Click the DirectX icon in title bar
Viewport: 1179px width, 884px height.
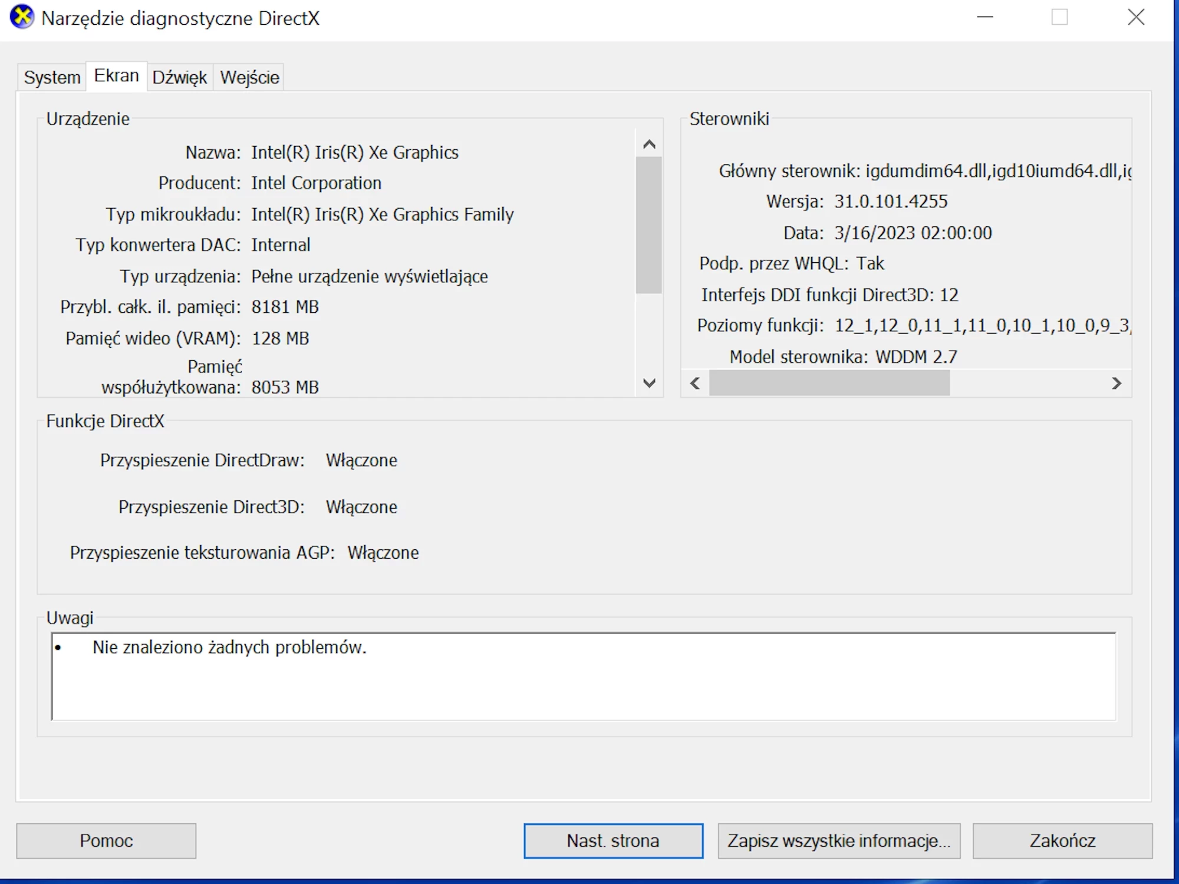(x=22, y=17)
